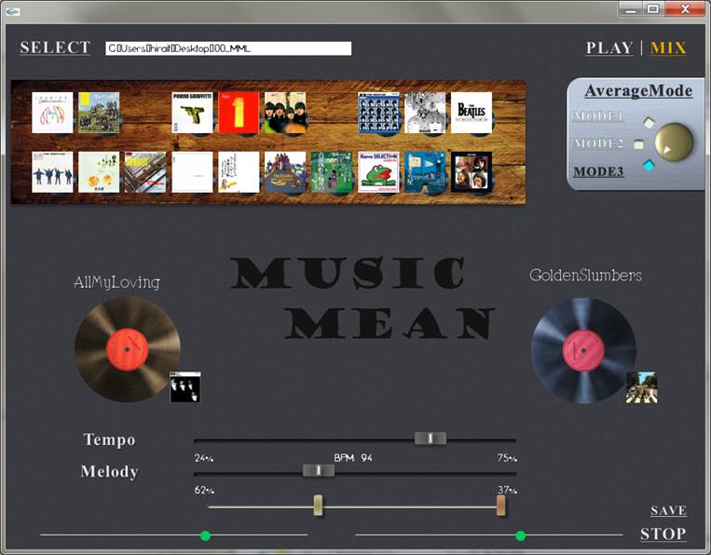Image resolution: width=711 pixels, height=555 pixels.
Task: Click the AllMyLoving vinyl record
Action: point(128,349)
